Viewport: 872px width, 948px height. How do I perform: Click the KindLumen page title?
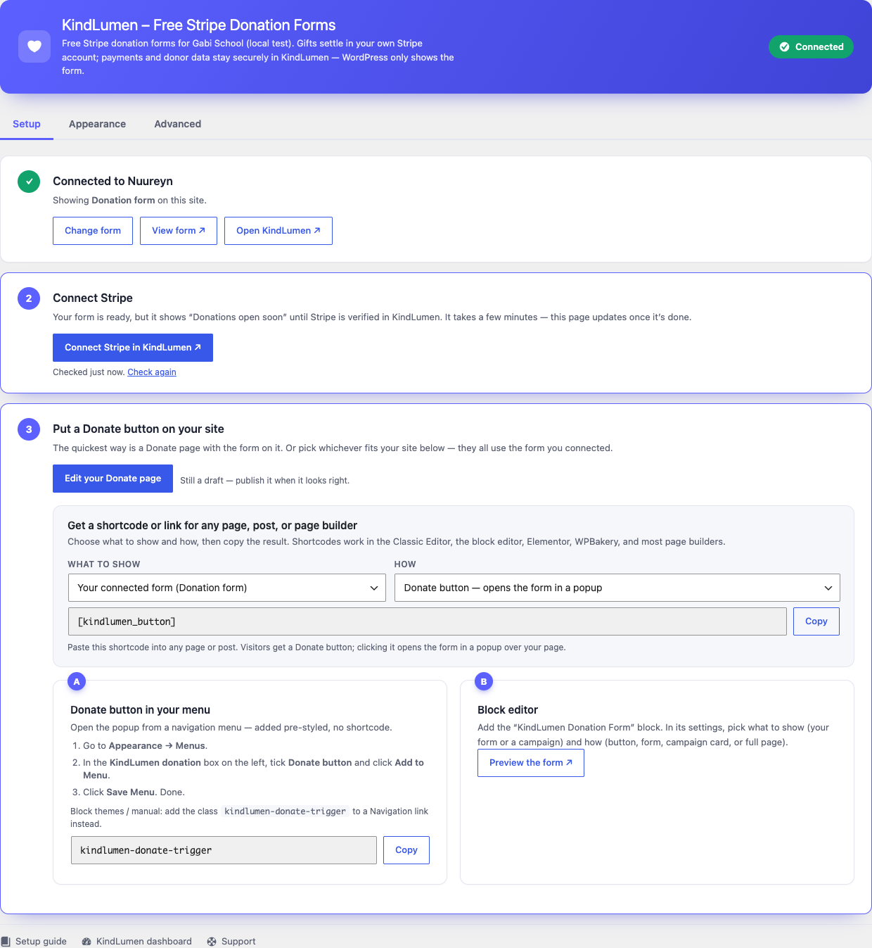pos(199,25)
